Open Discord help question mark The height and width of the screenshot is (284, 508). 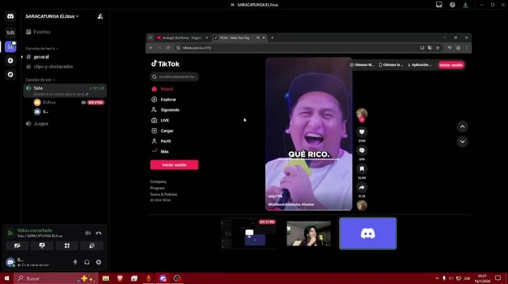point(452,5)
